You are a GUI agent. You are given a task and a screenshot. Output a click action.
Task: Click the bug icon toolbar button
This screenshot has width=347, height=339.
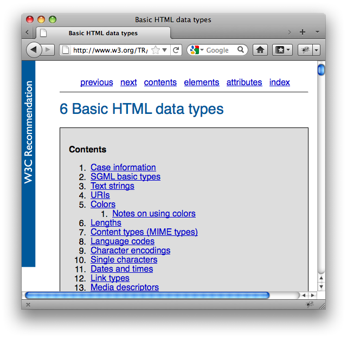(x=305, y=50)
